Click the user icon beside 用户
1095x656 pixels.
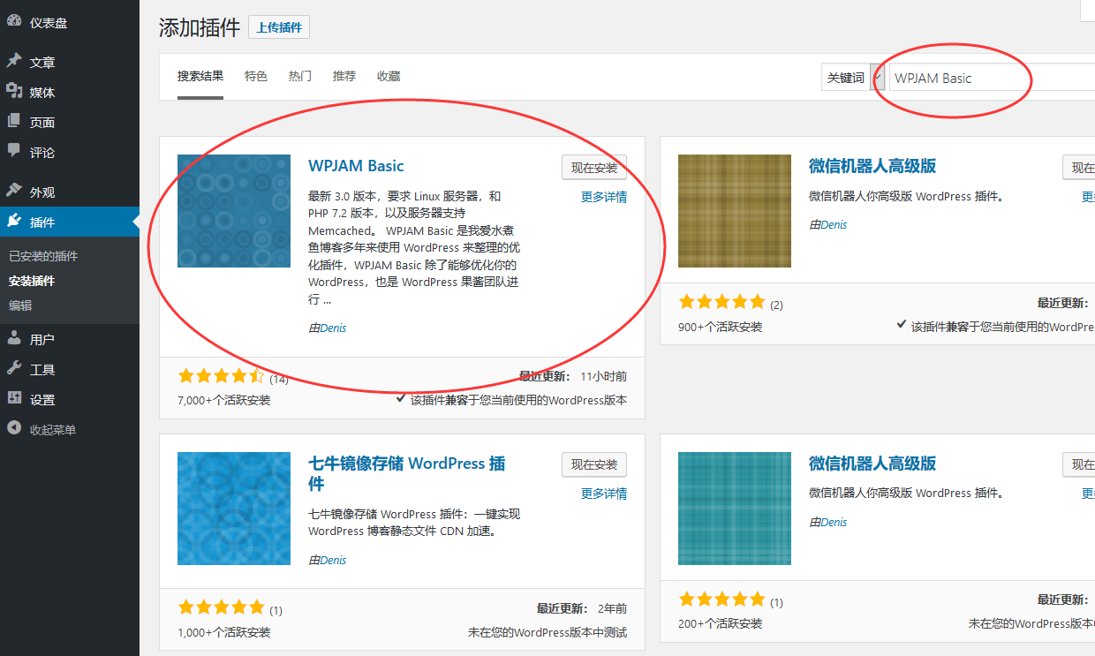14,338
